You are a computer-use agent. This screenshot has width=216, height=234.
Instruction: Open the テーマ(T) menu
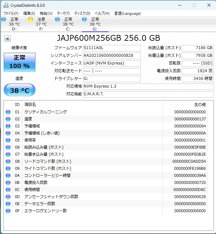click(63, 13)
